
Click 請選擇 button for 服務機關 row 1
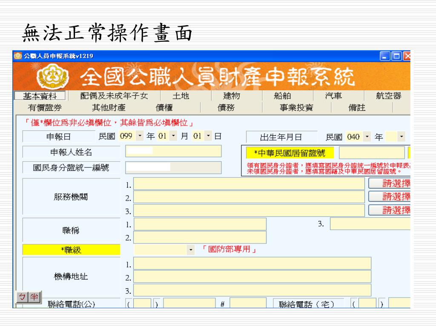tap(389, 184)
